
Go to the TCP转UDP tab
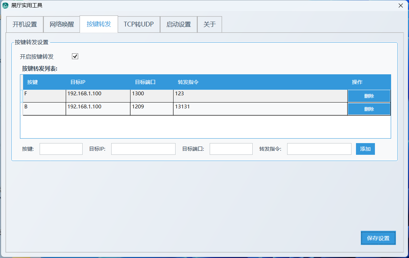pyautogui.click(x=139, y=24)
